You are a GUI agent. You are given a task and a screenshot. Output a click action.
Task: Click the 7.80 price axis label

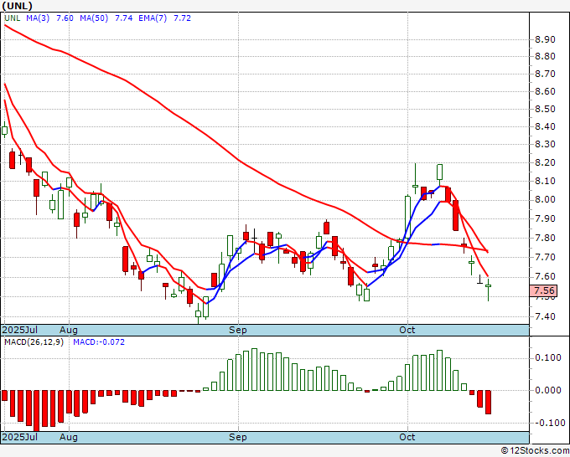point(545,238)
